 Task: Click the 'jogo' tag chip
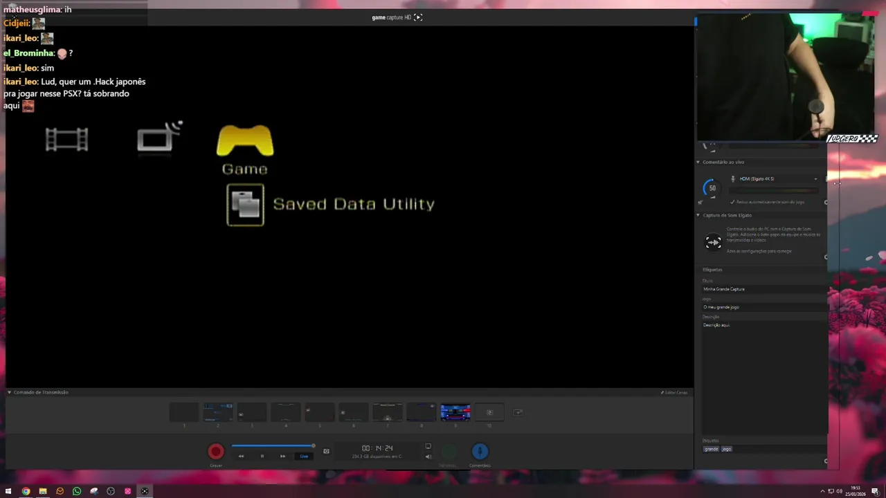point(726,449)
